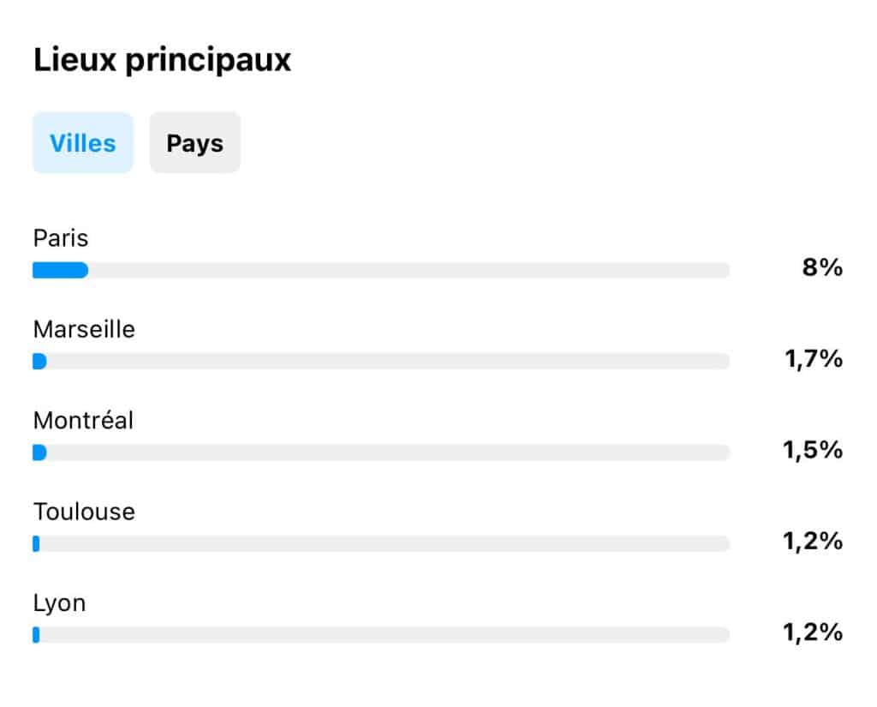Switch to the Villes tab
The height and width of the screenshot is (707, 877).
[x=83, y=143]
